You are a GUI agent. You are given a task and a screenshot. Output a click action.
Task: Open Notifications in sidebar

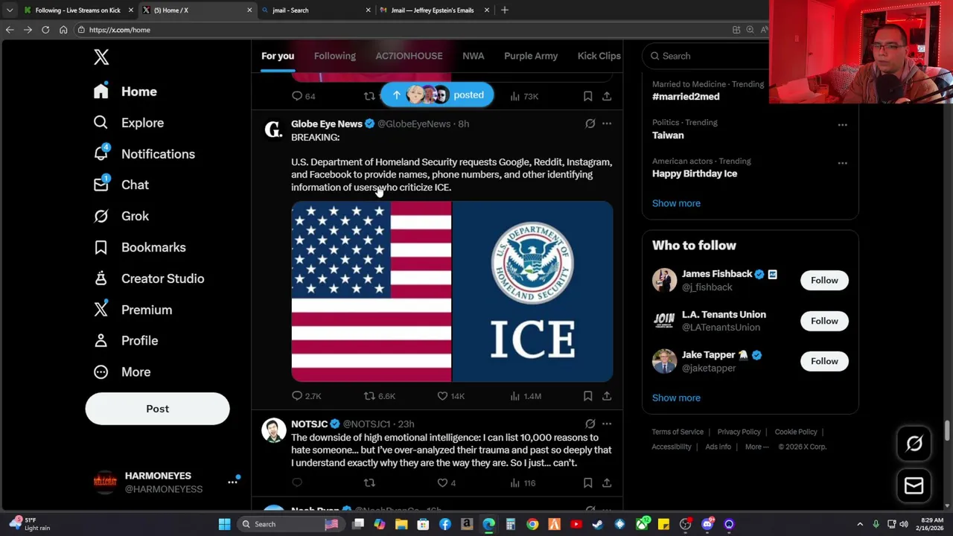(144, 154)
